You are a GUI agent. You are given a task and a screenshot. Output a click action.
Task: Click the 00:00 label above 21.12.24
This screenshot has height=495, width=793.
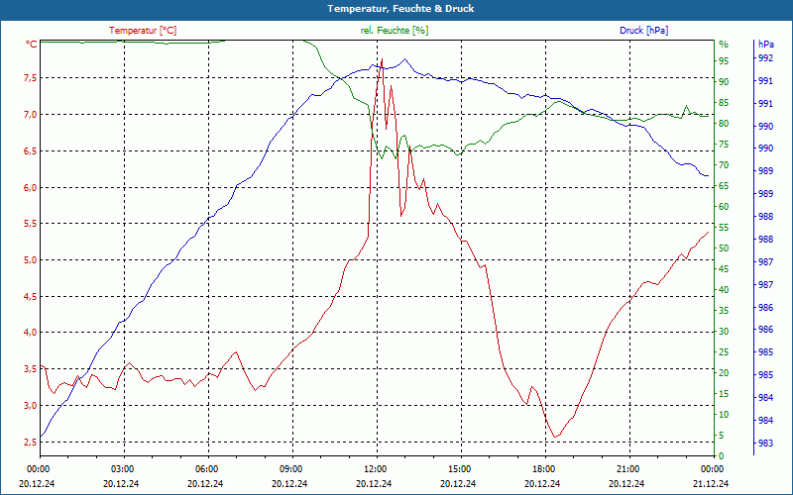pos(713,468)
